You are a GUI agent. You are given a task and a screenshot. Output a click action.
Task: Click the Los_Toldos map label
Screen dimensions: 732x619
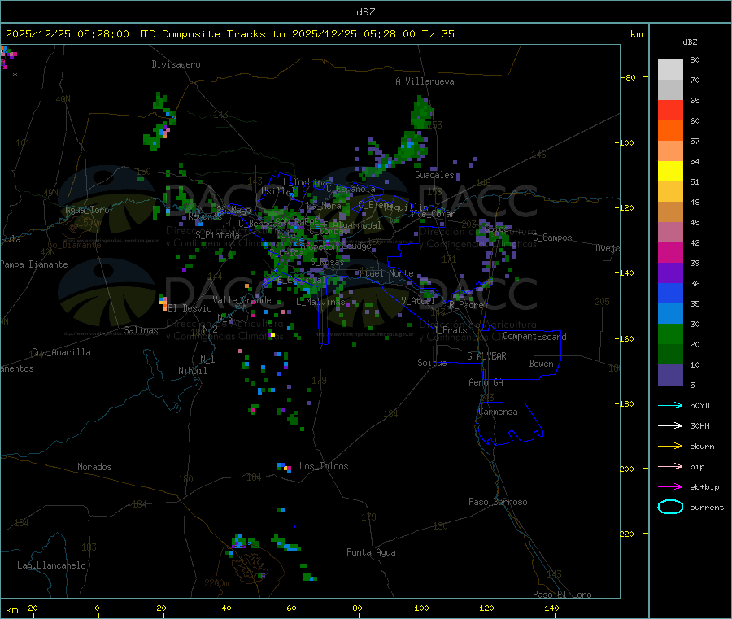pyautogui.click(x=324, y=466)
